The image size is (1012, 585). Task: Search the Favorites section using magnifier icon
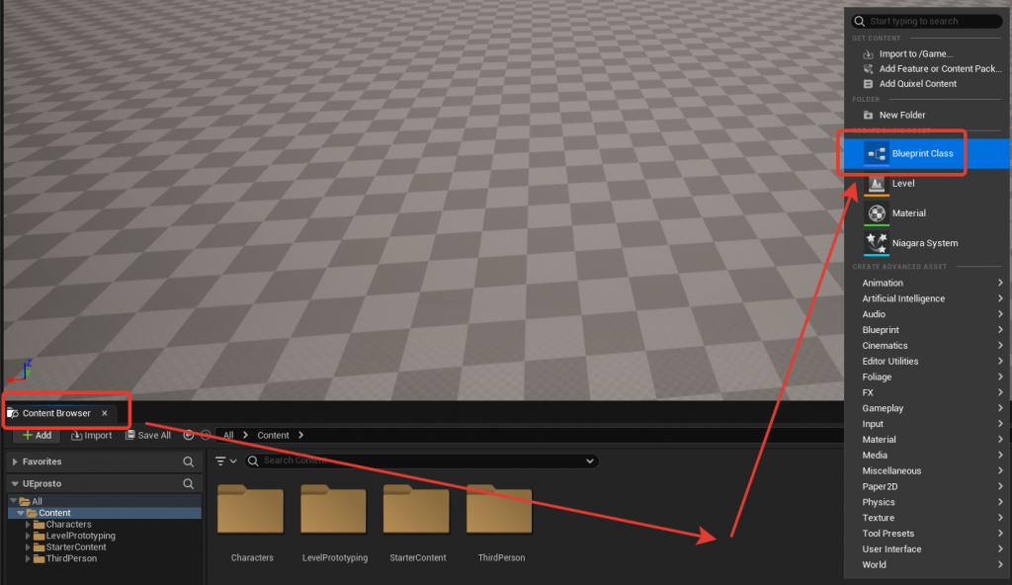(x=189, y=461)
